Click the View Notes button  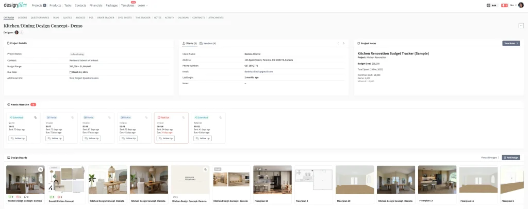point(511,43)
